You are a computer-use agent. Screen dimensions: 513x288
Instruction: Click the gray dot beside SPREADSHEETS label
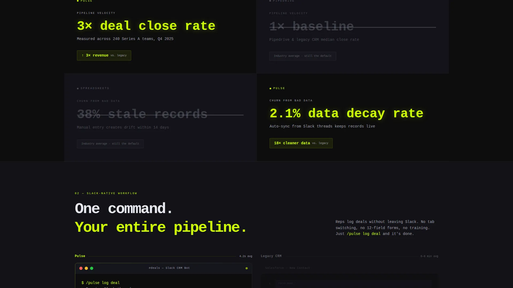tap(78, 88)
